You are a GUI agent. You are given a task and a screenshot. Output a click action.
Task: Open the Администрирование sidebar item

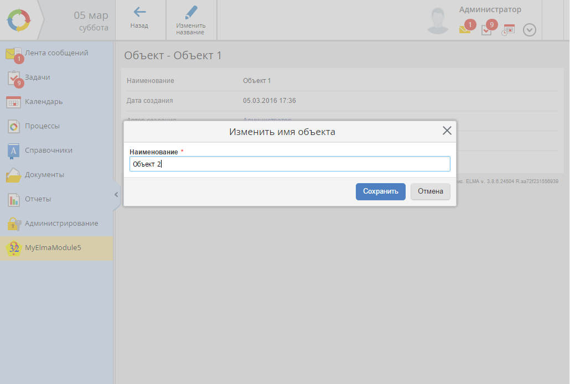[61, 224]
